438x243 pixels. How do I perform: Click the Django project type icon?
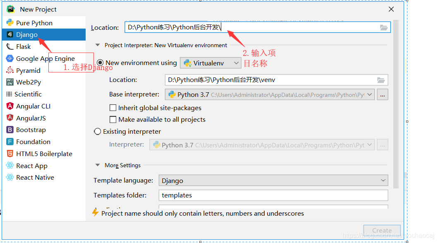pos(10,34)
